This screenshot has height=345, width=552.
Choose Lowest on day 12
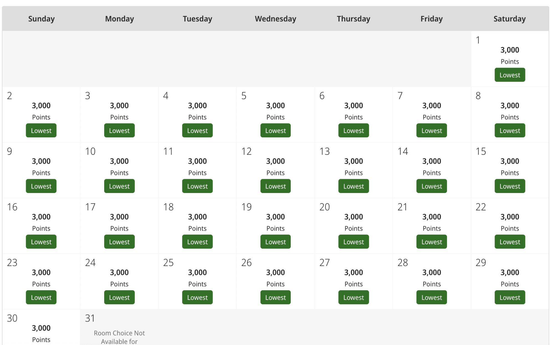[x=275, y=186]
